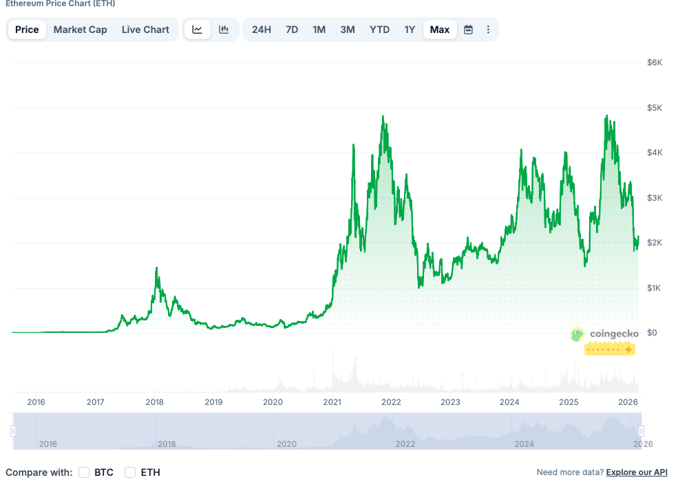Switch to the Market Cap tab
This screenshot has width=689, height=482.
coord(80,29)
